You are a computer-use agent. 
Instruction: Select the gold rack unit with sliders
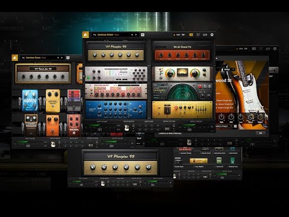182,110
